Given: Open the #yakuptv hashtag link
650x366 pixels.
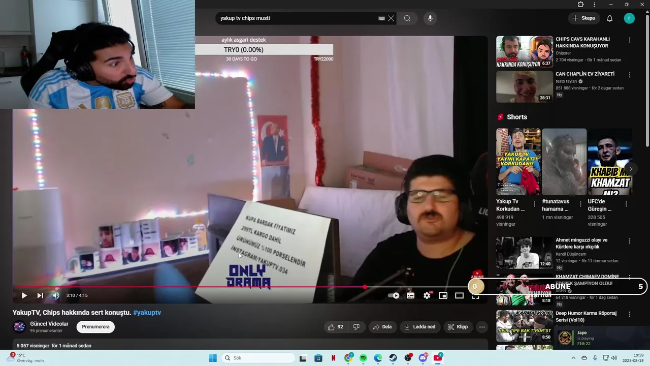Looking at the screenshot, I should [147, 313].
